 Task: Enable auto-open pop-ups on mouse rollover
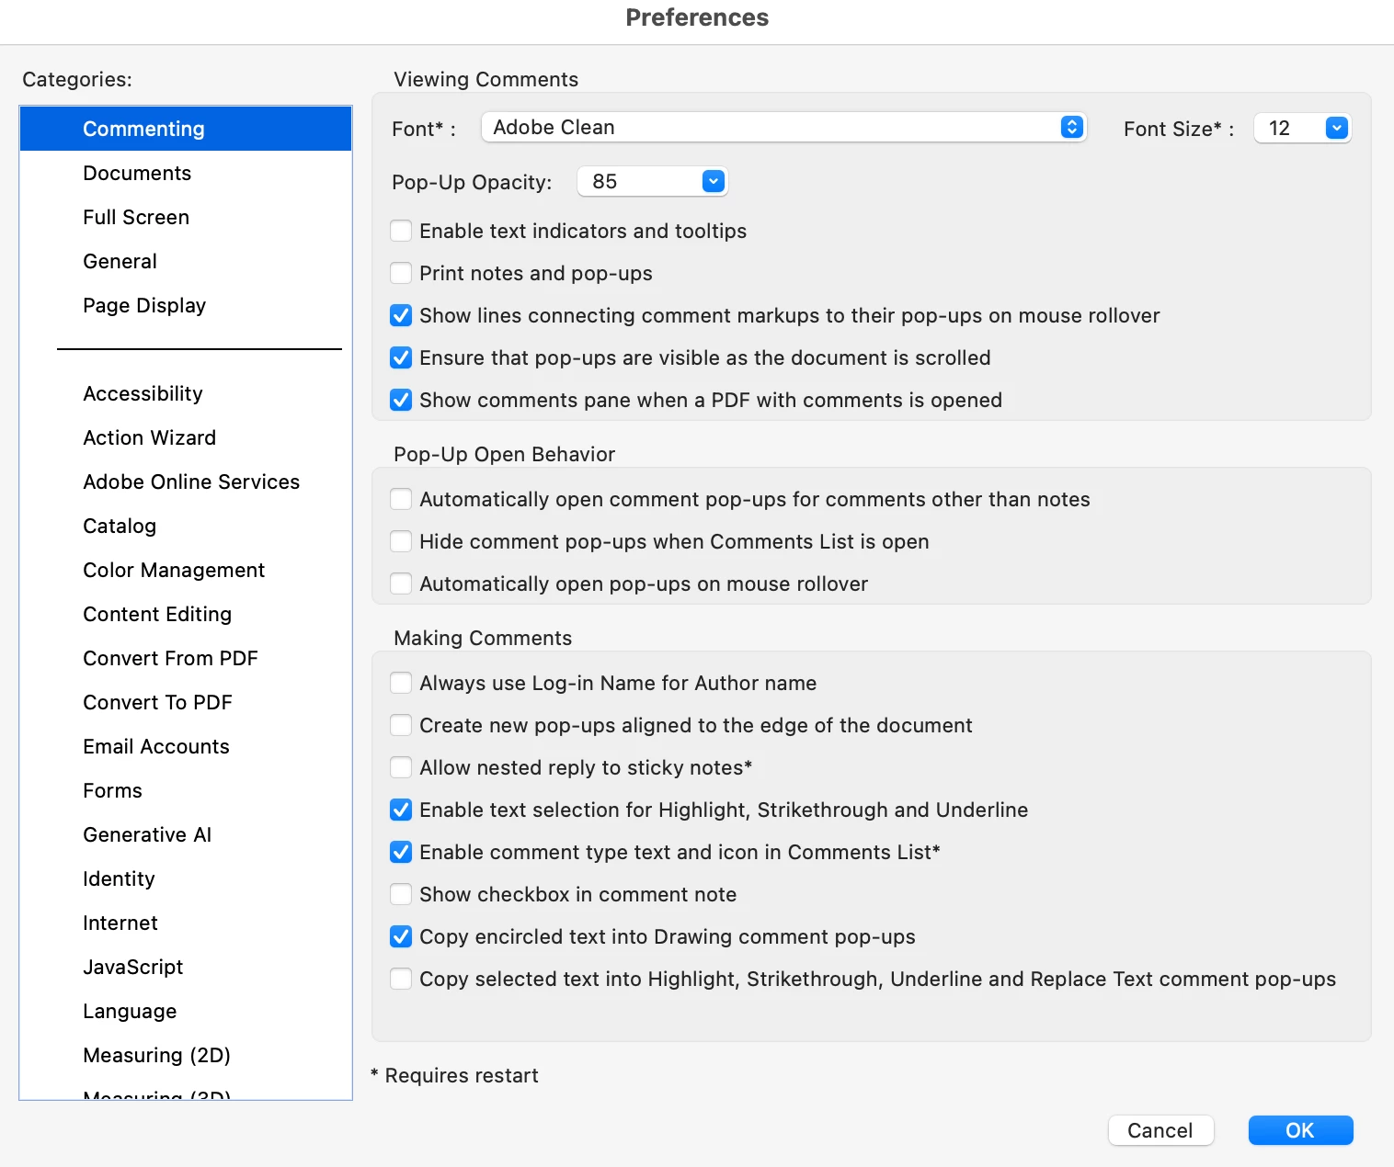(x=401, y=583)
